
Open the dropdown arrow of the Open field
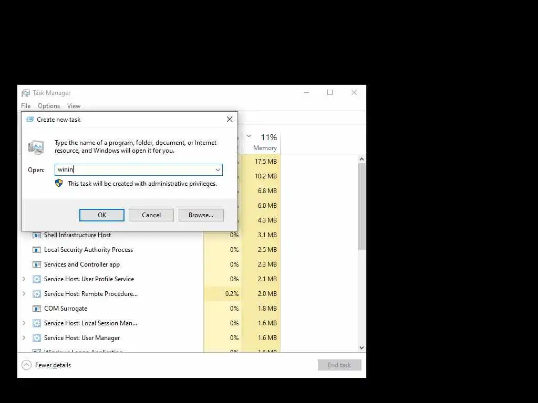[x=218, y=169]
